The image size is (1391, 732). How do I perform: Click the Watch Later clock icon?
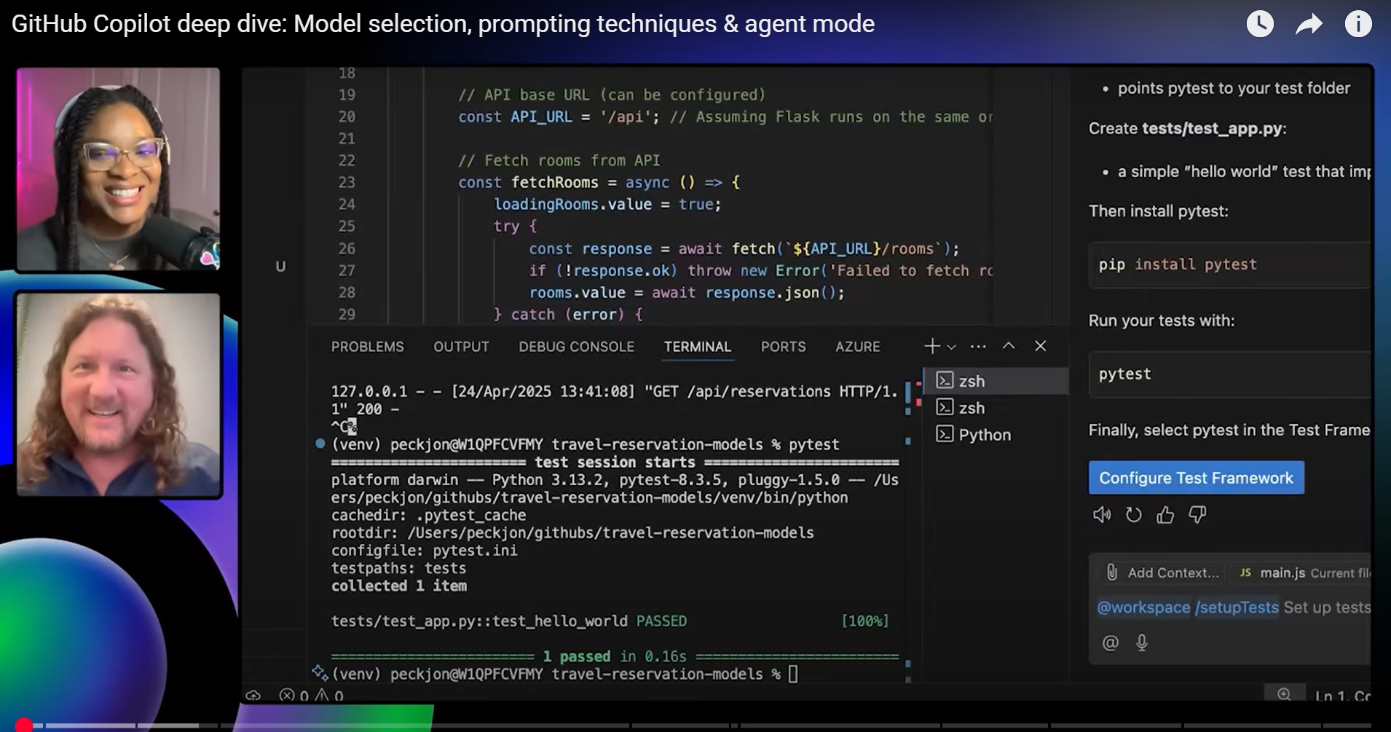tap(1260, 24)
